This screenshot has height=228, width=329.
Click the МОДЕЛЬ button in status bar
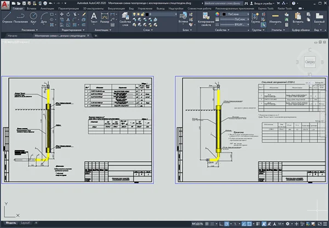pyautogui.click(x=197, y=224)
